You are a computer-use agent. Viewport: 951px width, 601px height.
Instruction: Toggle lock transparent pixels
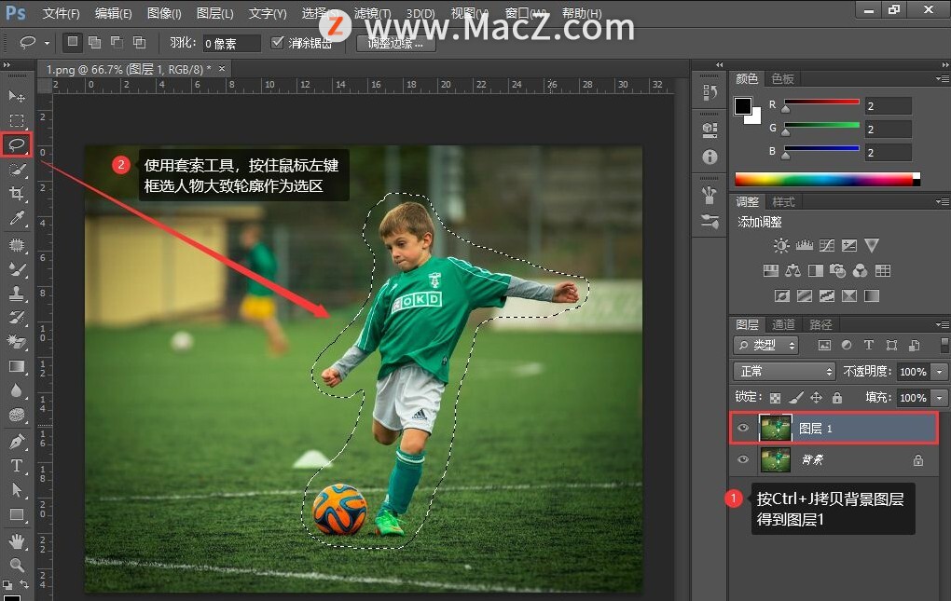[x=775, y=398]
